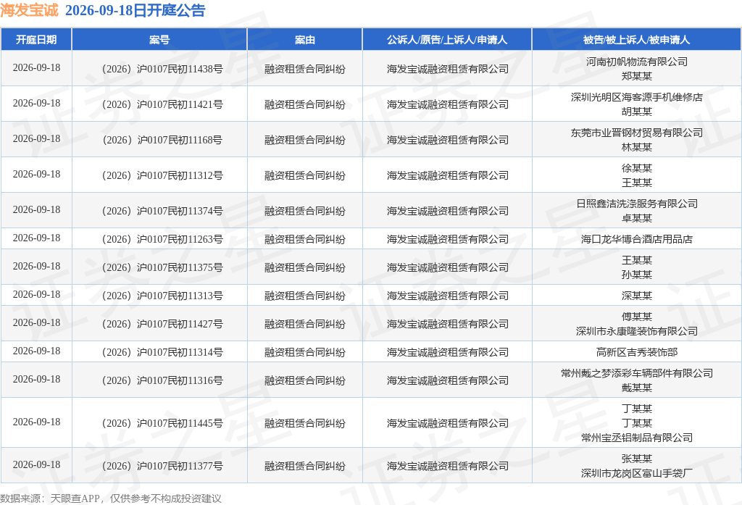The width and height of the screenshot is (742, 505).
Task: Click defendant 深某某
Action: coord(636,296)
